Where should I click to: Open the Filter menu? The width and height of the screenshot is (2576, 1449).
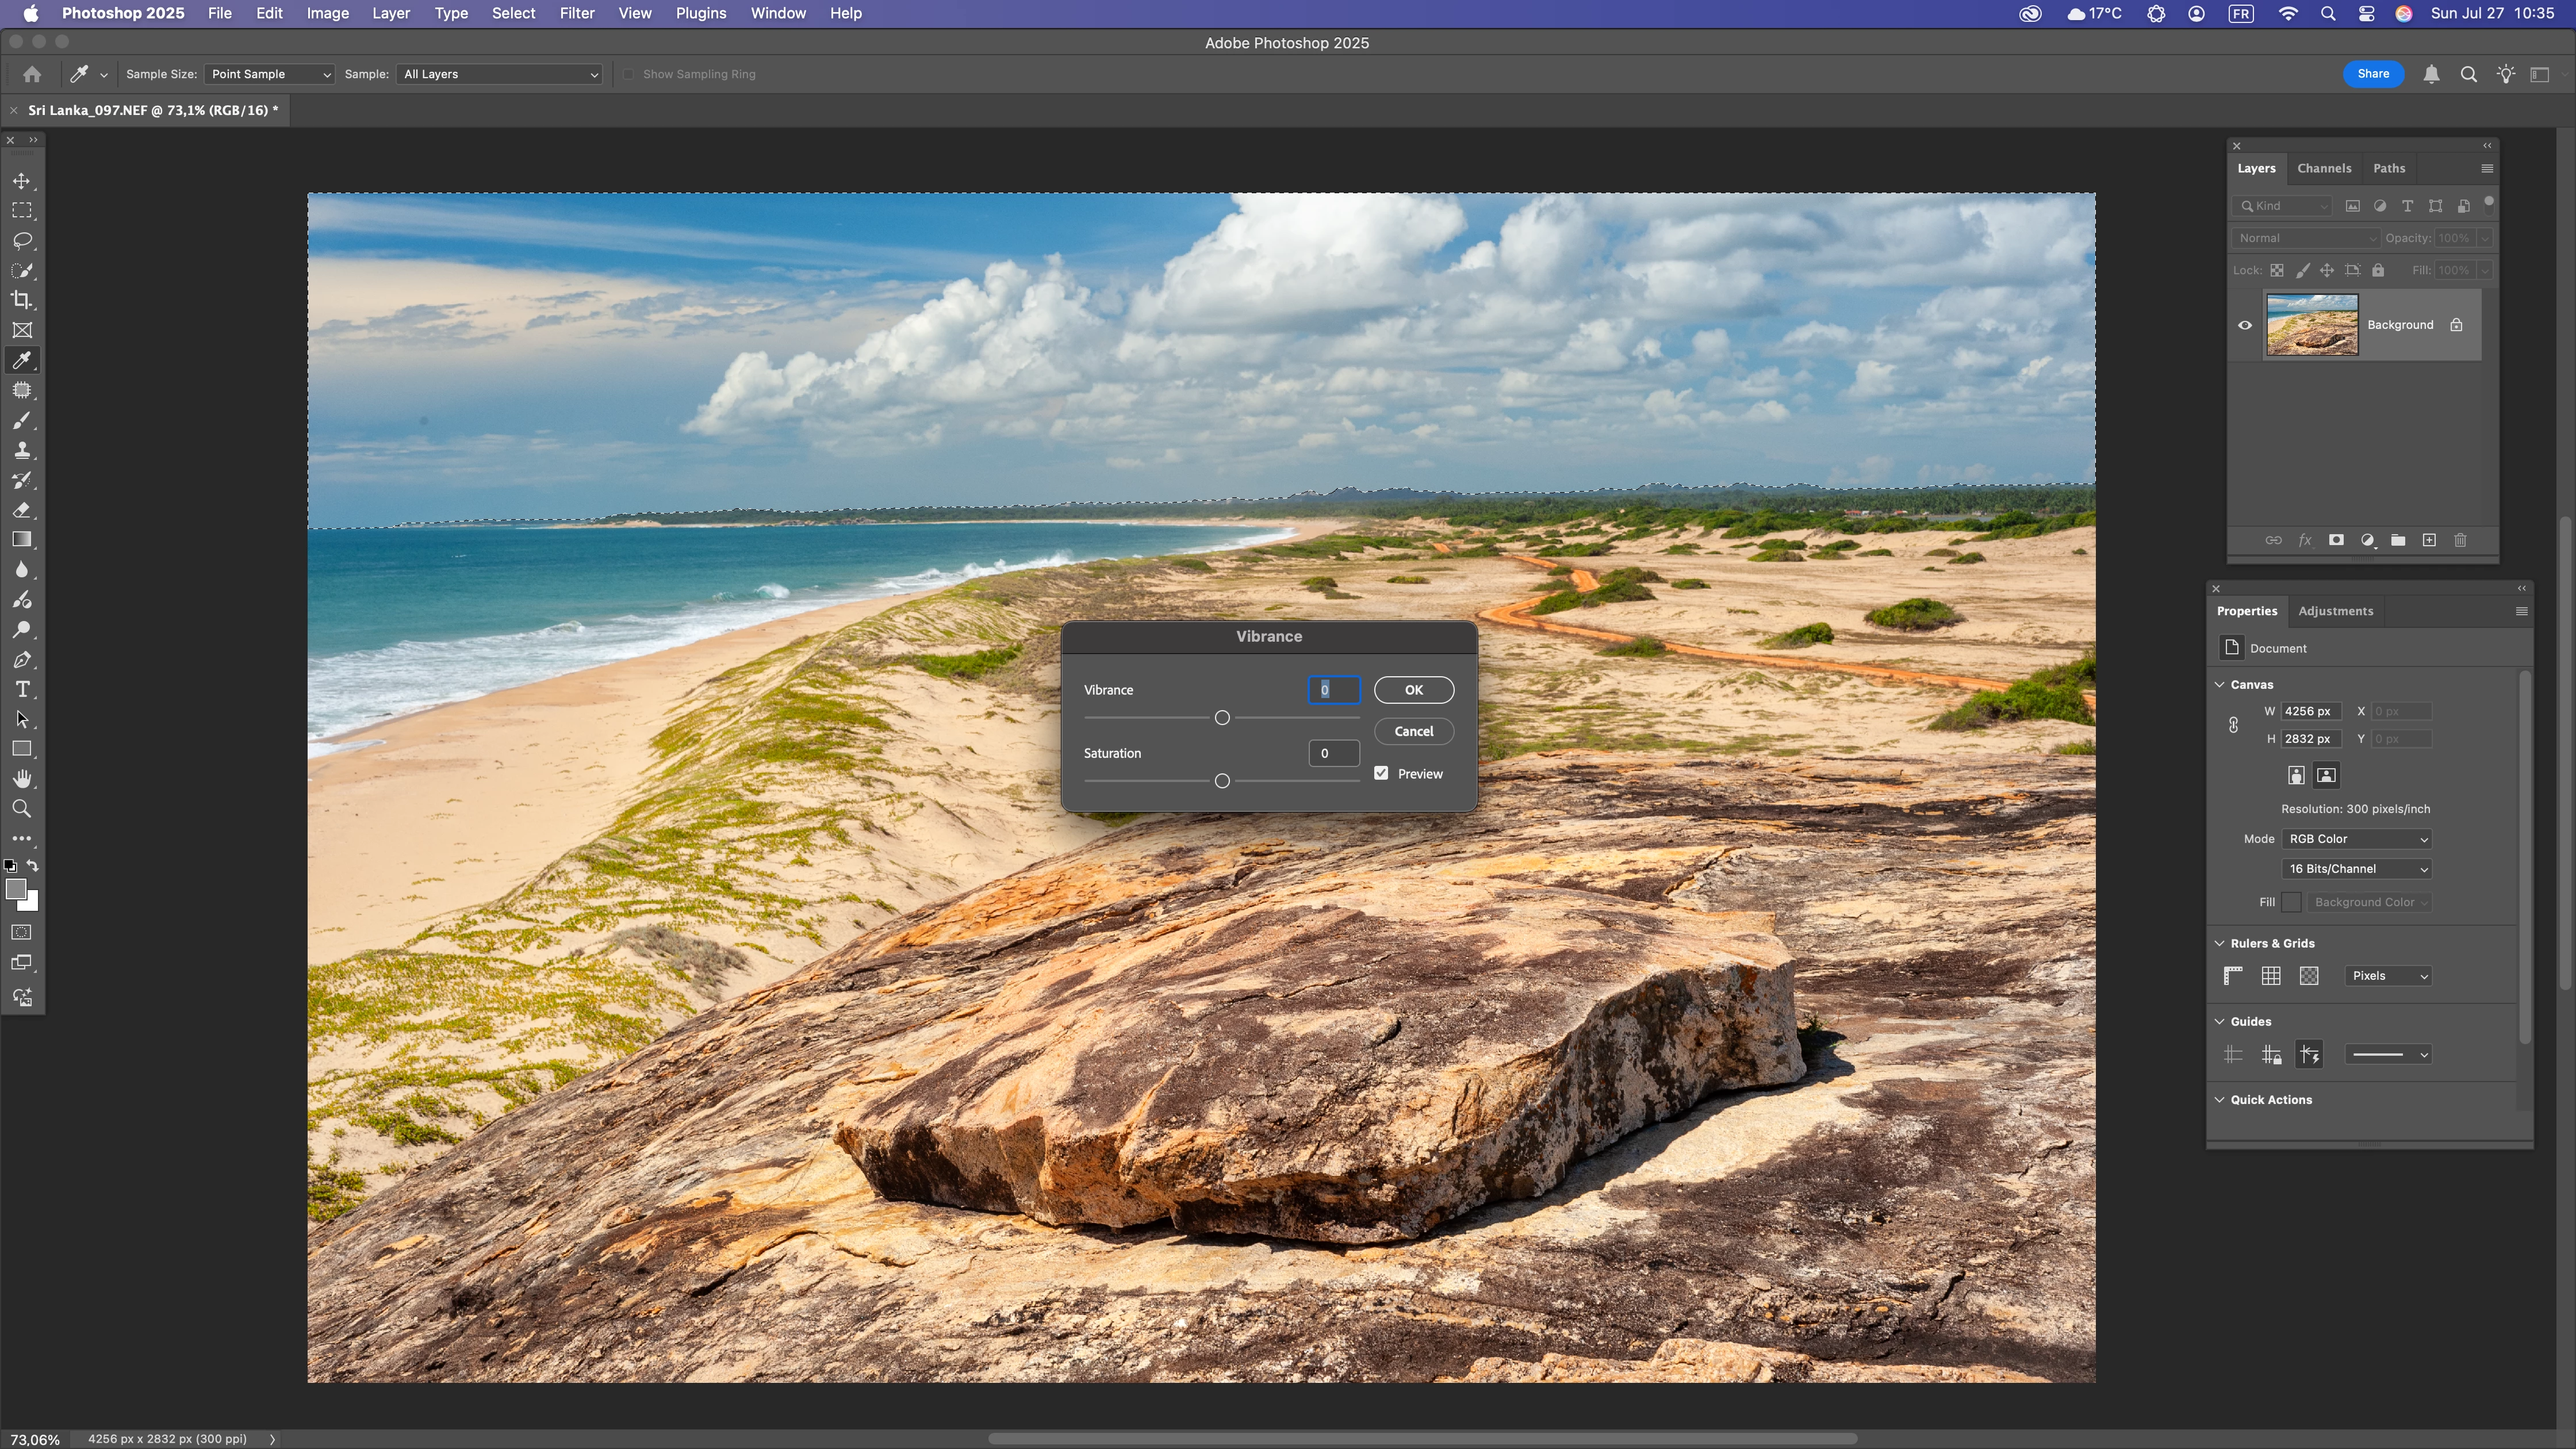pyautogui.click(x=576, y=13)
